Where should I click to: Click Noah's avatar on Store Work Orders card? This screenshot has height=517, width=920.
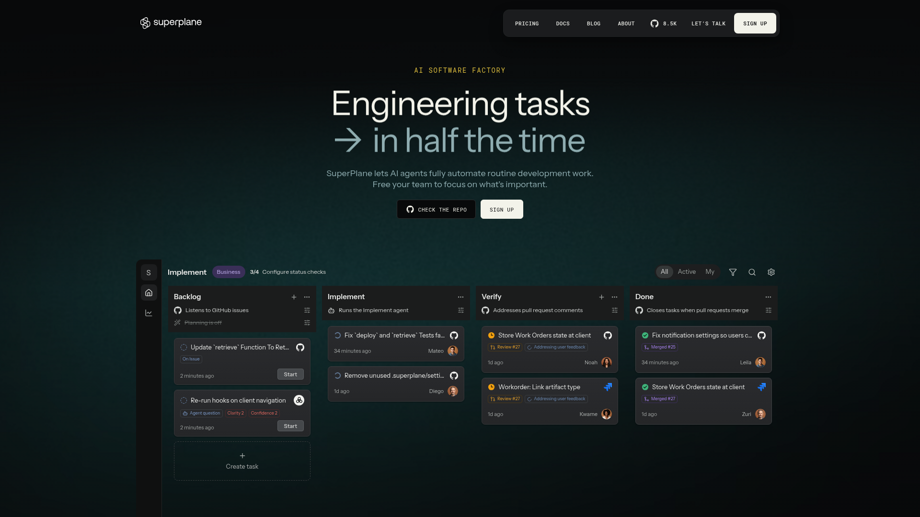click(607, 362)
